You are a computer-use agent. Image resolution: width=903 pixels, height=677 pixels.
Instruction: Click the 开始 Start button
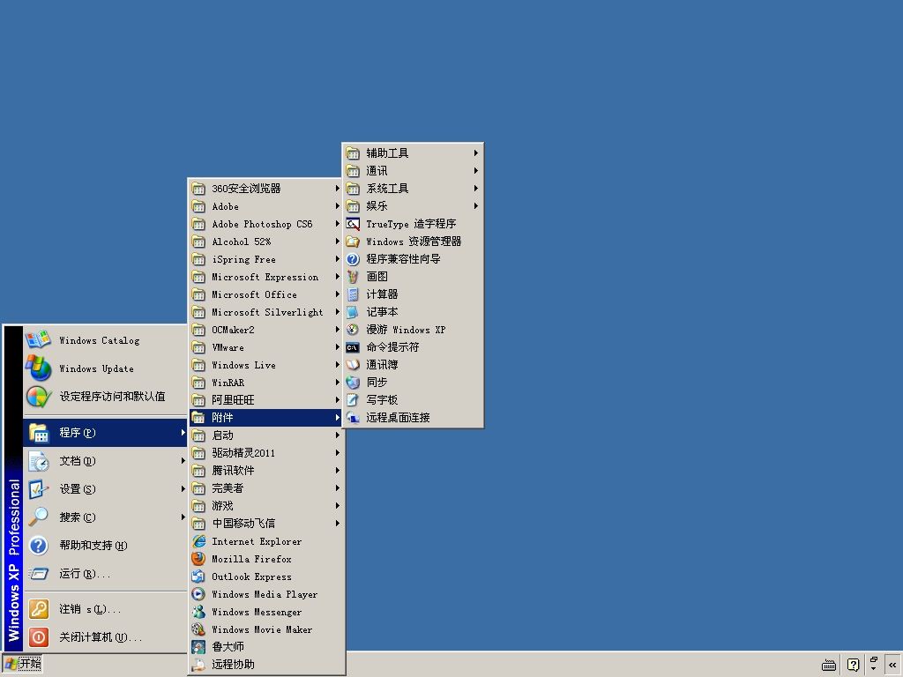pyautogui.click(x=23, y=664)
